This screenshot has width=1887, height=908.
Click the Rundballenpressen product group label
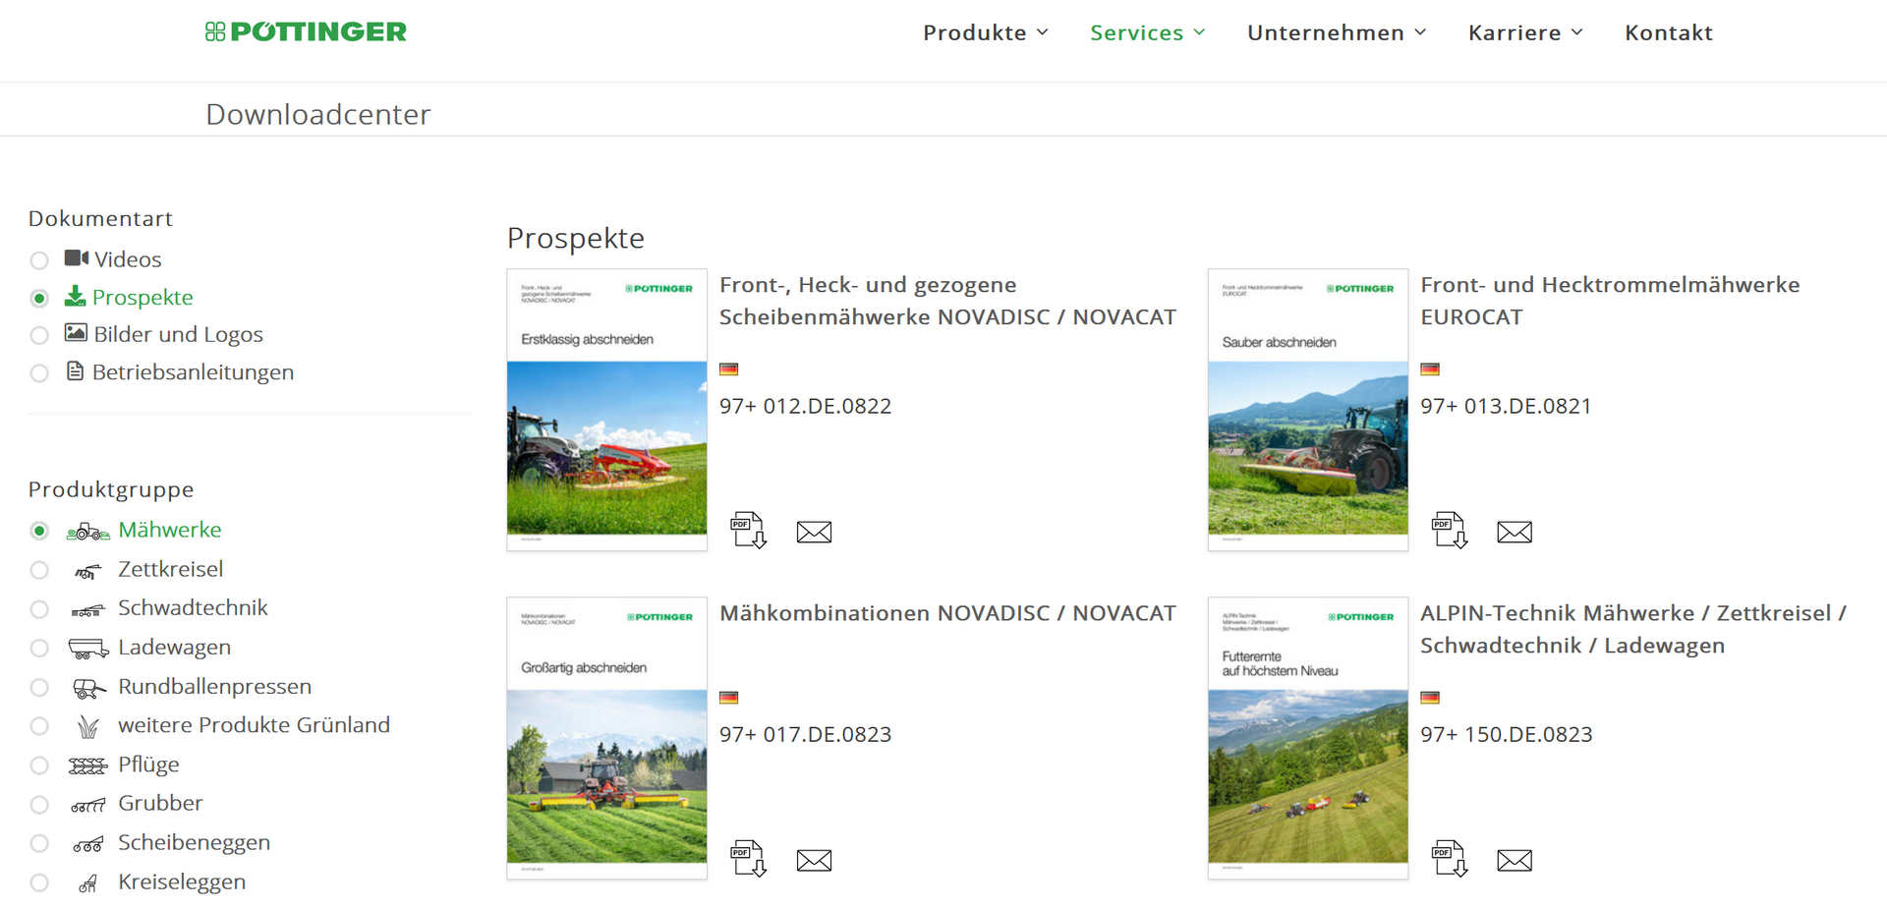tap(214, 686)
